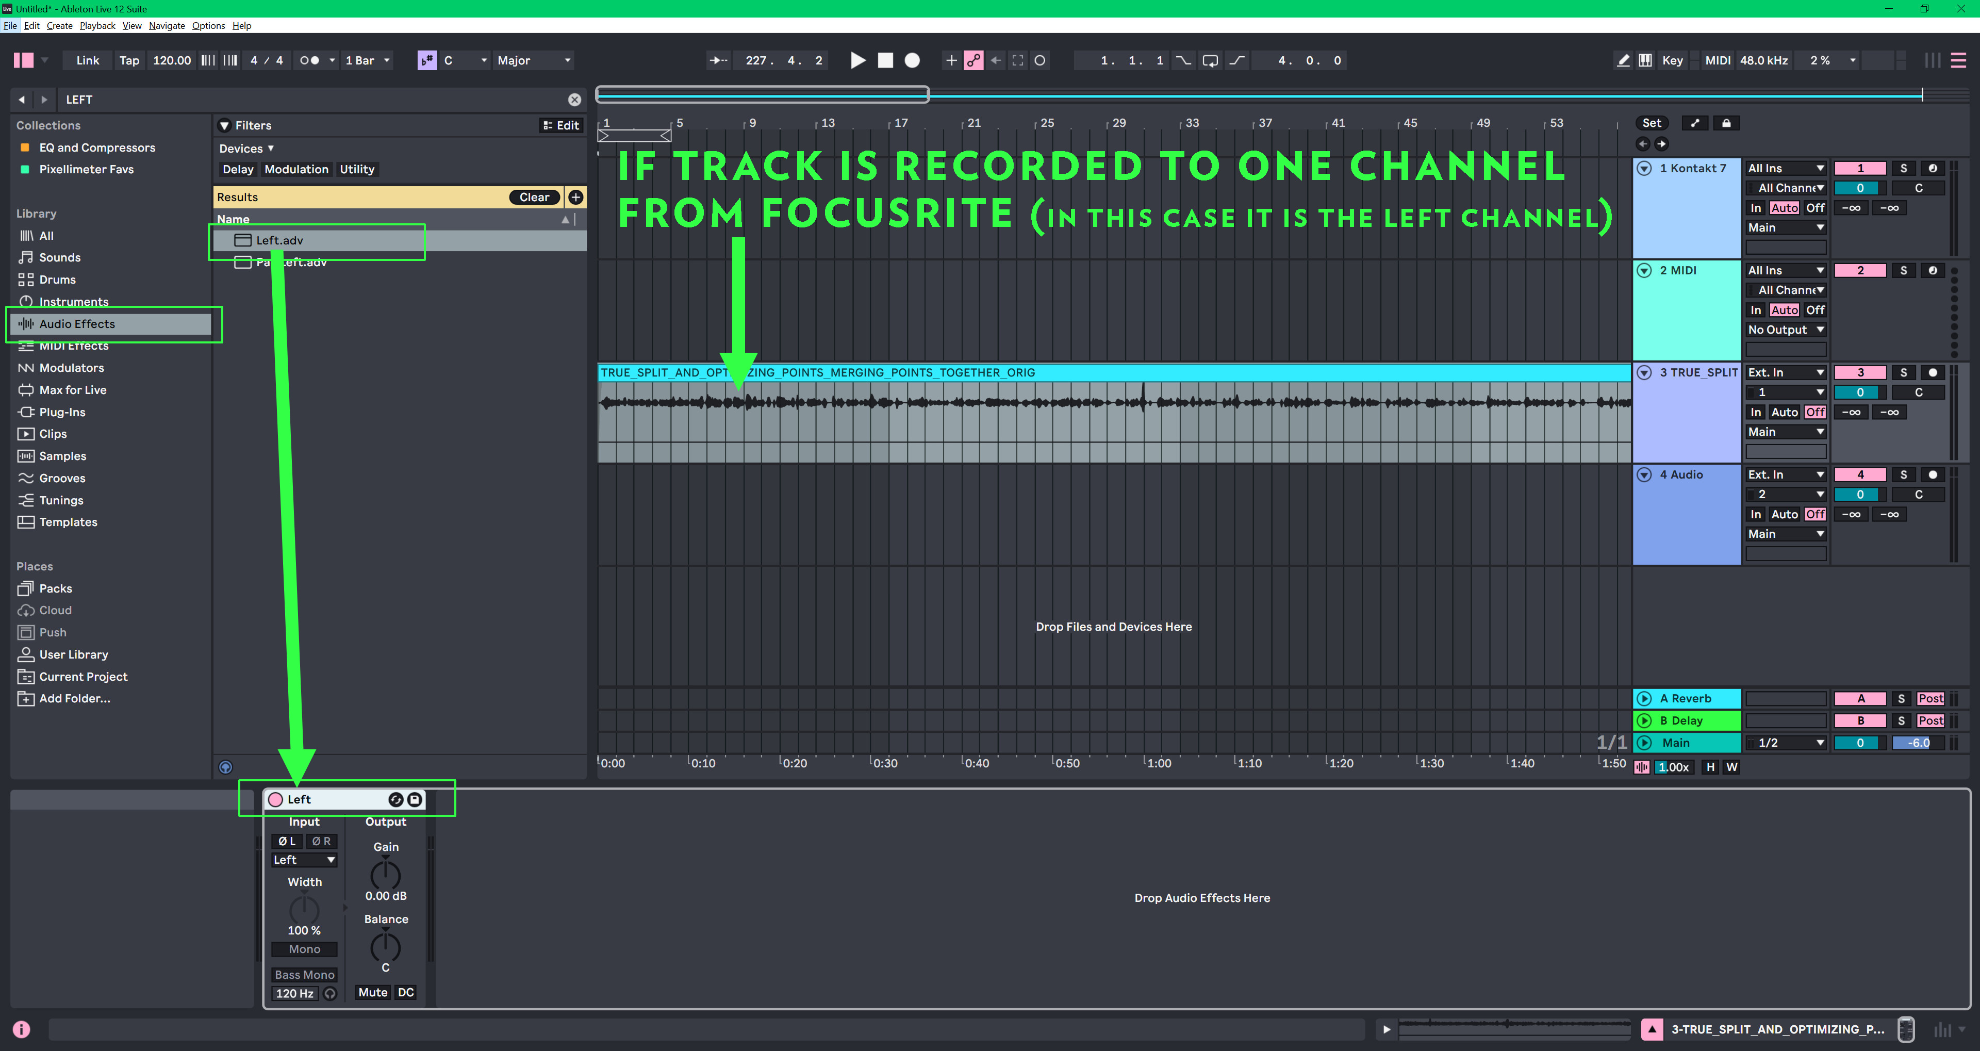Click the Tap tempo button
Image resolution: width=1980 pixels, height=1051 pixels.
(x=129, y=60)
